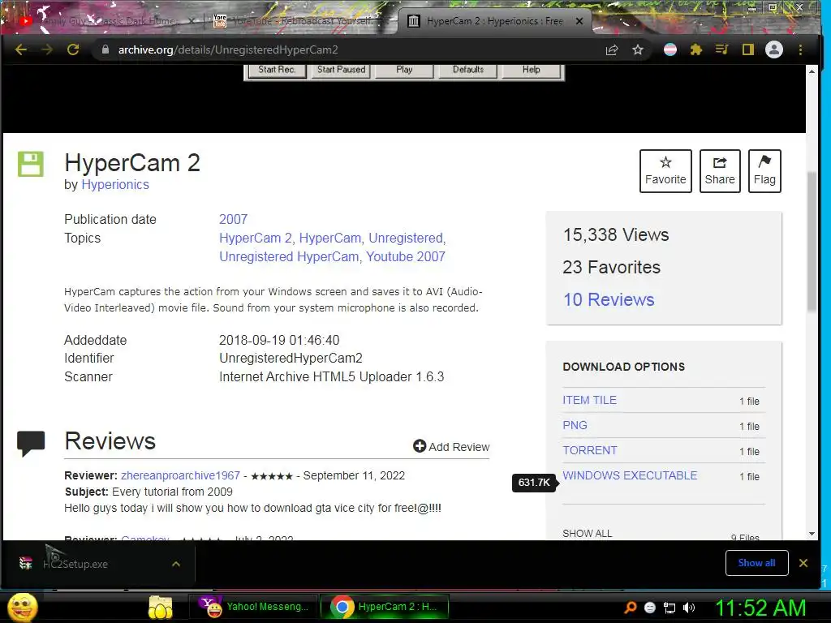Click Add Review
Viewport: 831px width, 623px height.
pos(451,447)
